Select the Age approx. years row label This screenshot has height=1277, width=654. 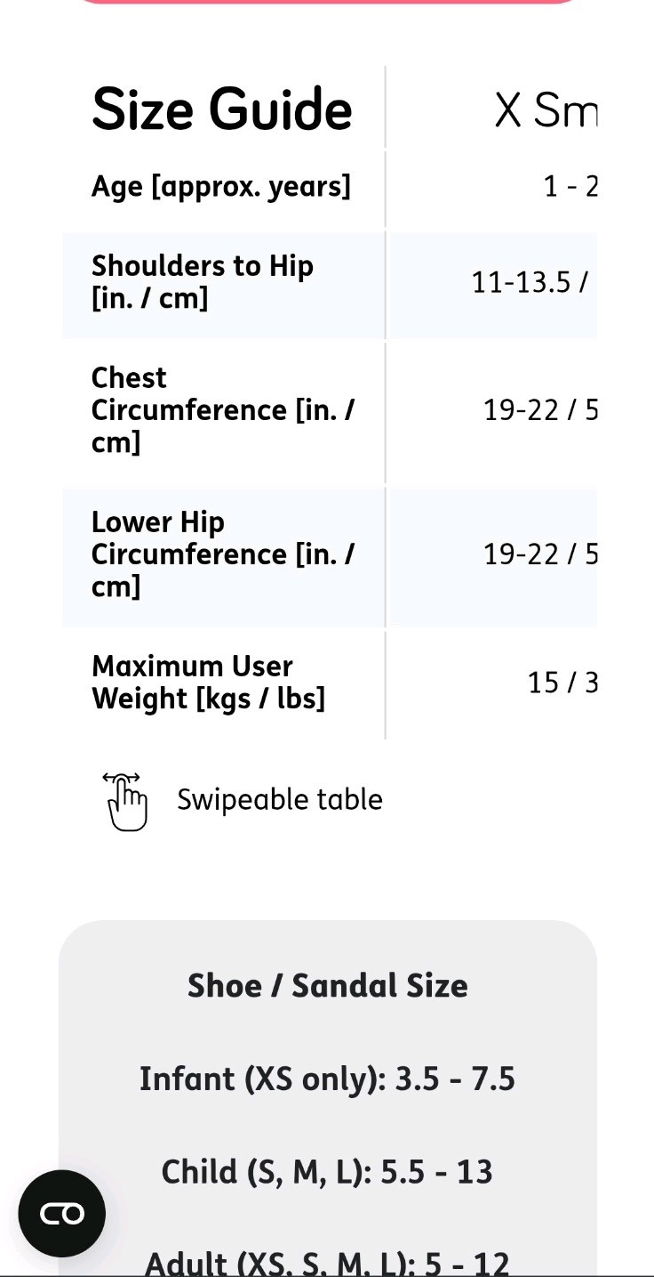(x=221, y=187)
